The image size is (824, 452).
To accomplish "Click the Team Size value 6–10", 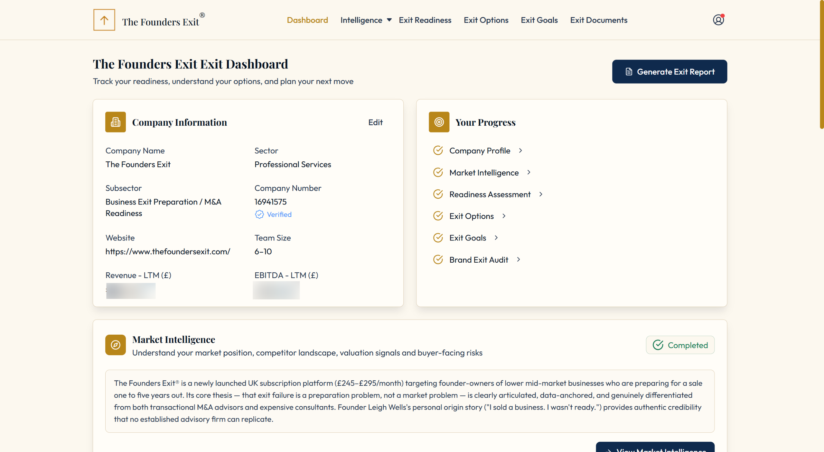I will [x=263, y=251].
